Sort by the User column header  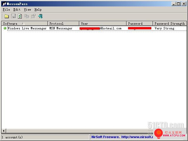click(x=103, y=23)
